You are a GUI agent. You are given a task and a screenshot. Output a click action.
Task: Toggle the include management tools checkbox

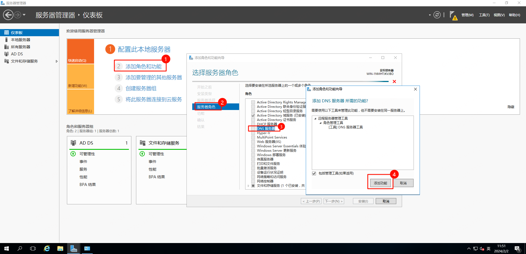click(x=314, y=173)
